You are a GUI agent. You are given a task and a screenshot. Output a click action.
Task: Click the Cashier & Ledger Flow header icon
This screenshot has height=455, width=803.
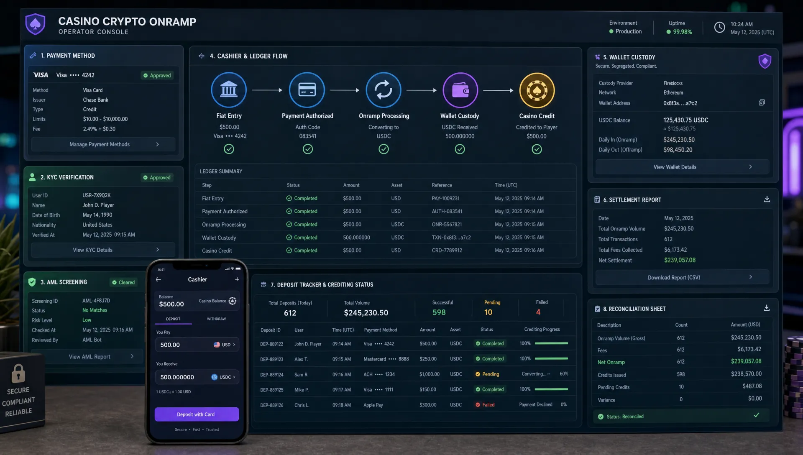tap(202, 56)
